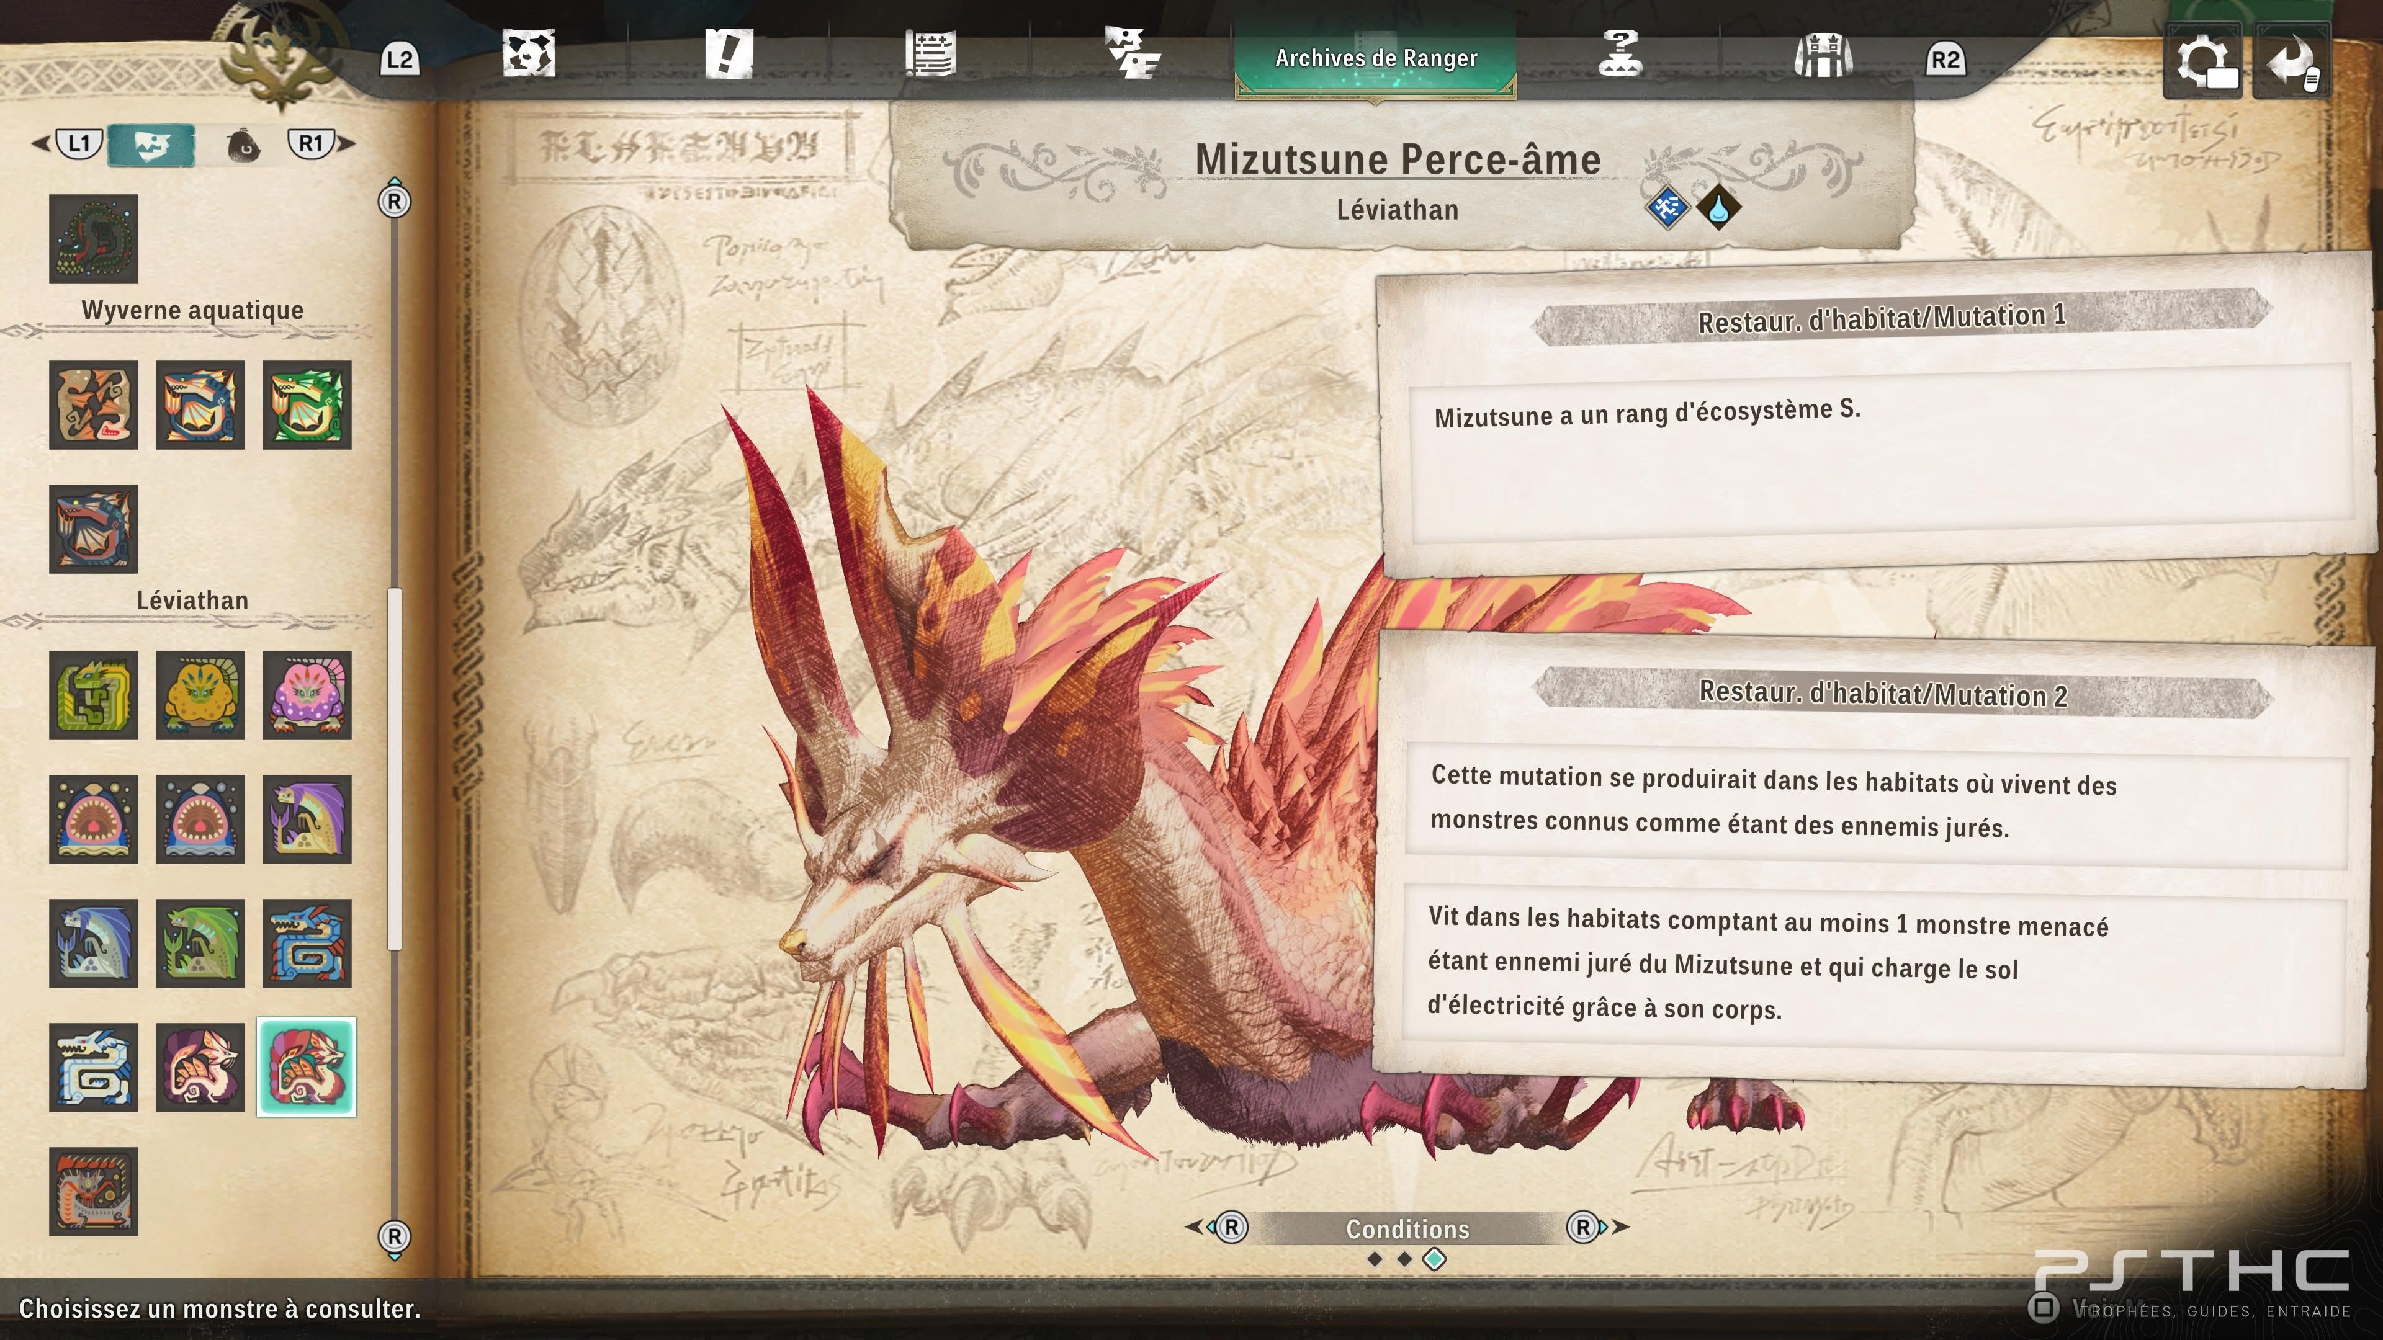Select the green-finned Somnacanth icon

coord(200,943)
